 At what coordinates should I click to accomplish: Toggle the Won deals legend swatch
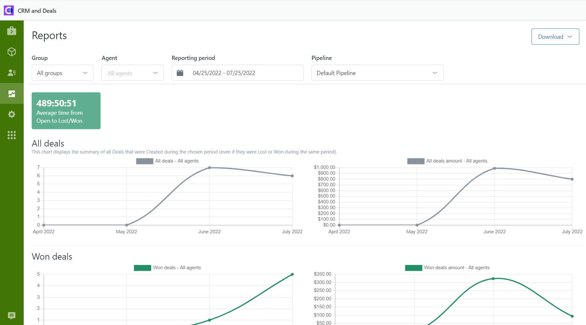142,268
